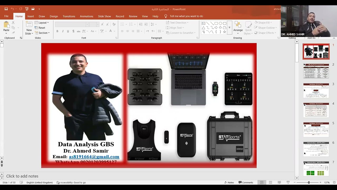The height and width of the screenshot is (190, 337).
Task: Toggle Strikethrough formatting
Action: [x=78, y=31]
